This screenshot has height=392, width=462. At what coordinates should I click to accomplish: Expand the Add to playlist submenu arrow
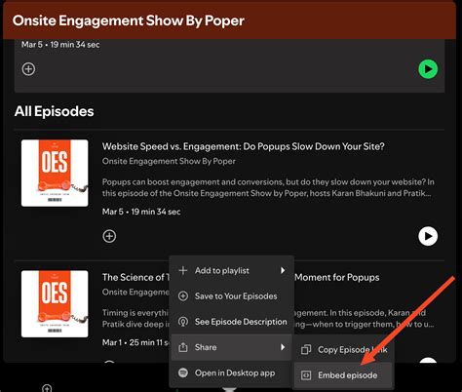[x=283, y=270]
